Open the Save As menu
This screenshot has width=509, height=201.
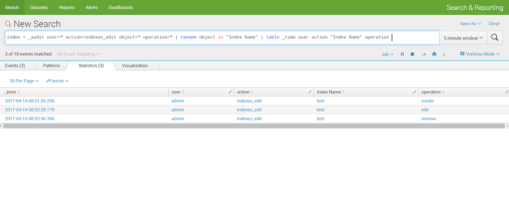tap(470, 23)
